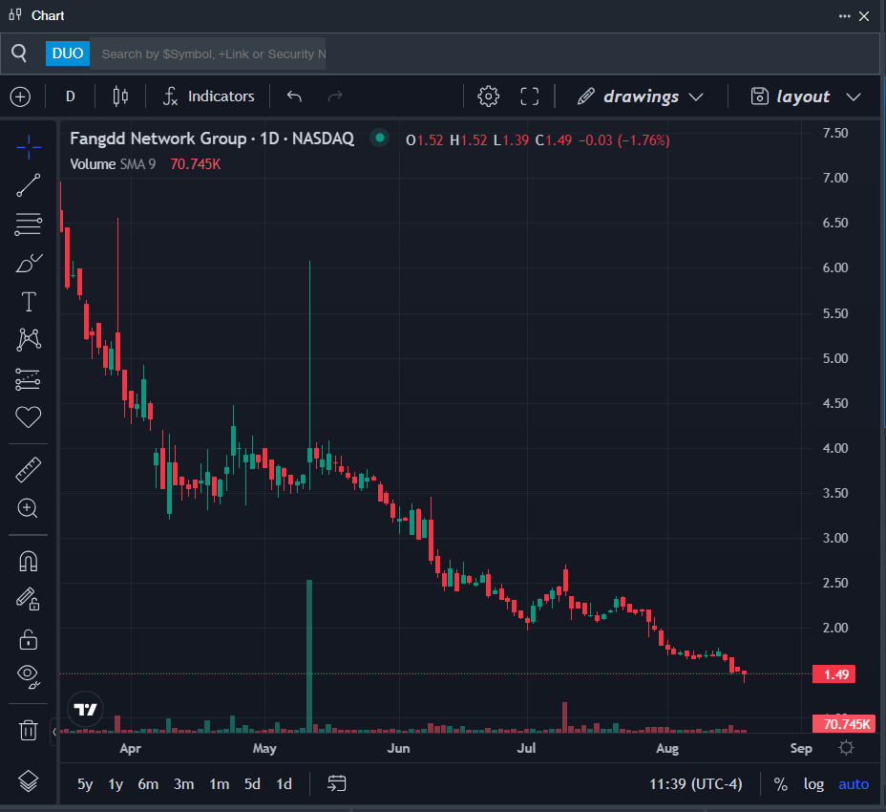Select the brush drawing tool
This screenshot has height=812, width=886.
pyautogui.click(x=29, y=264)
